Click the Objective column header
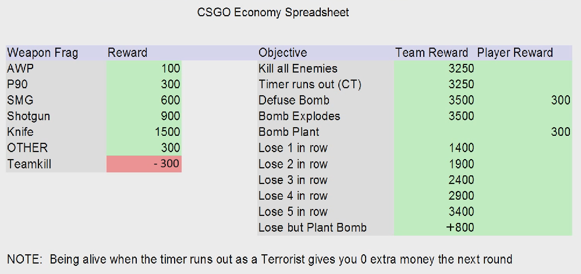Screen dimensions: 581x274 [282, 53]
